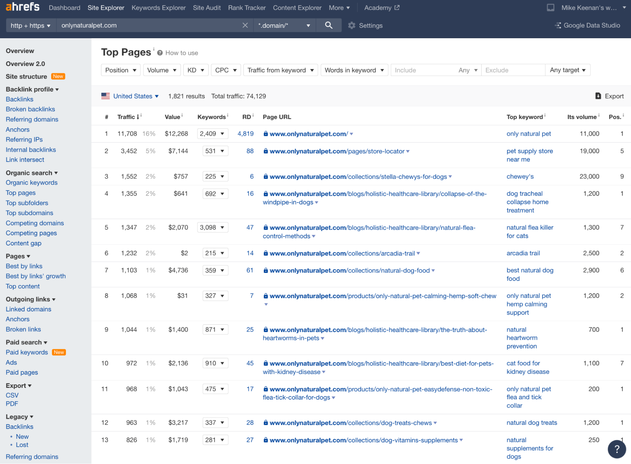The width and height of the screenshot is (631, 464).
Task: Sort by the Traffic column header
Action: (x=126, y=117)
